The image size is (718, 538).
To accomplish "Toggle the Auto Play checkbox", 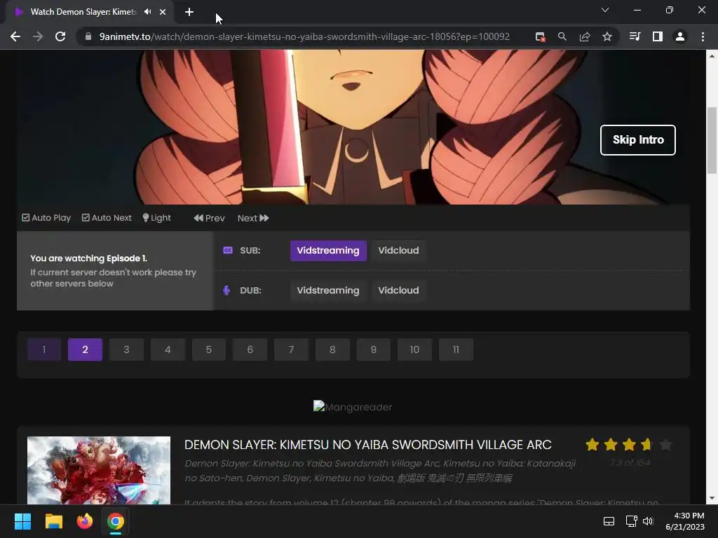I will point(46,218).
